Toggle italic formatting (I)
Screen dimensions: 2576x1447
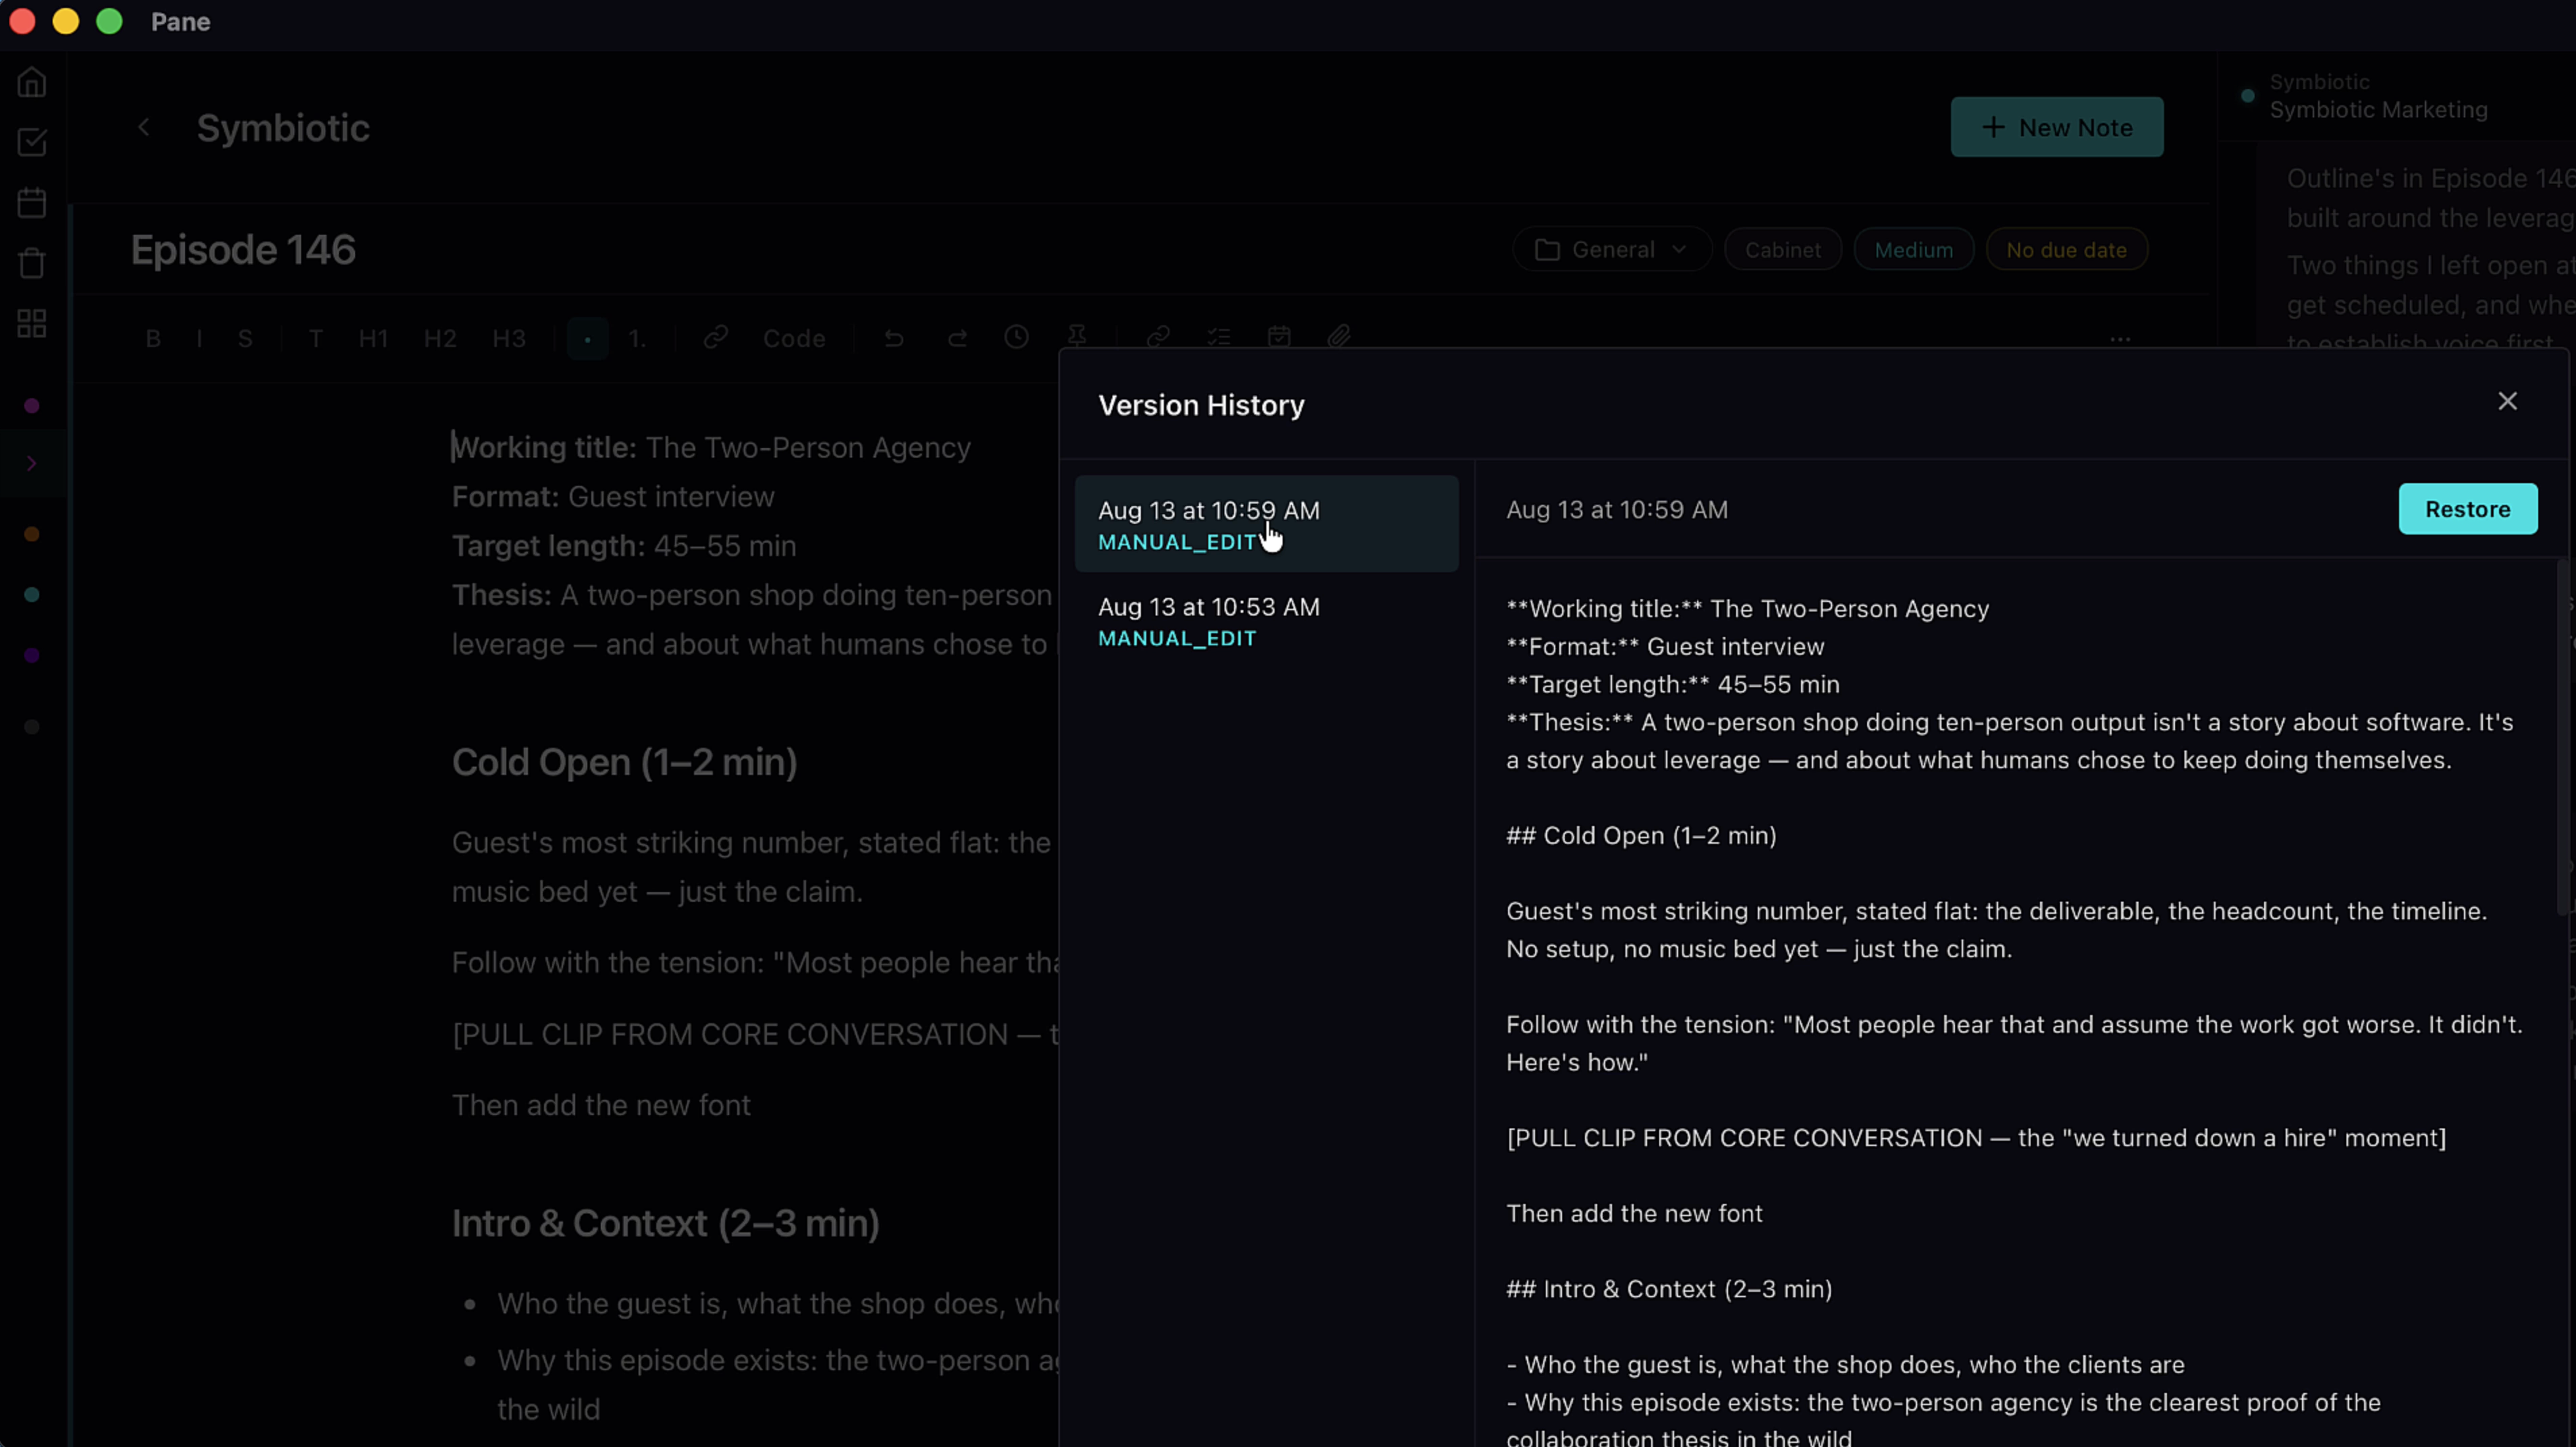click(199, 338)
